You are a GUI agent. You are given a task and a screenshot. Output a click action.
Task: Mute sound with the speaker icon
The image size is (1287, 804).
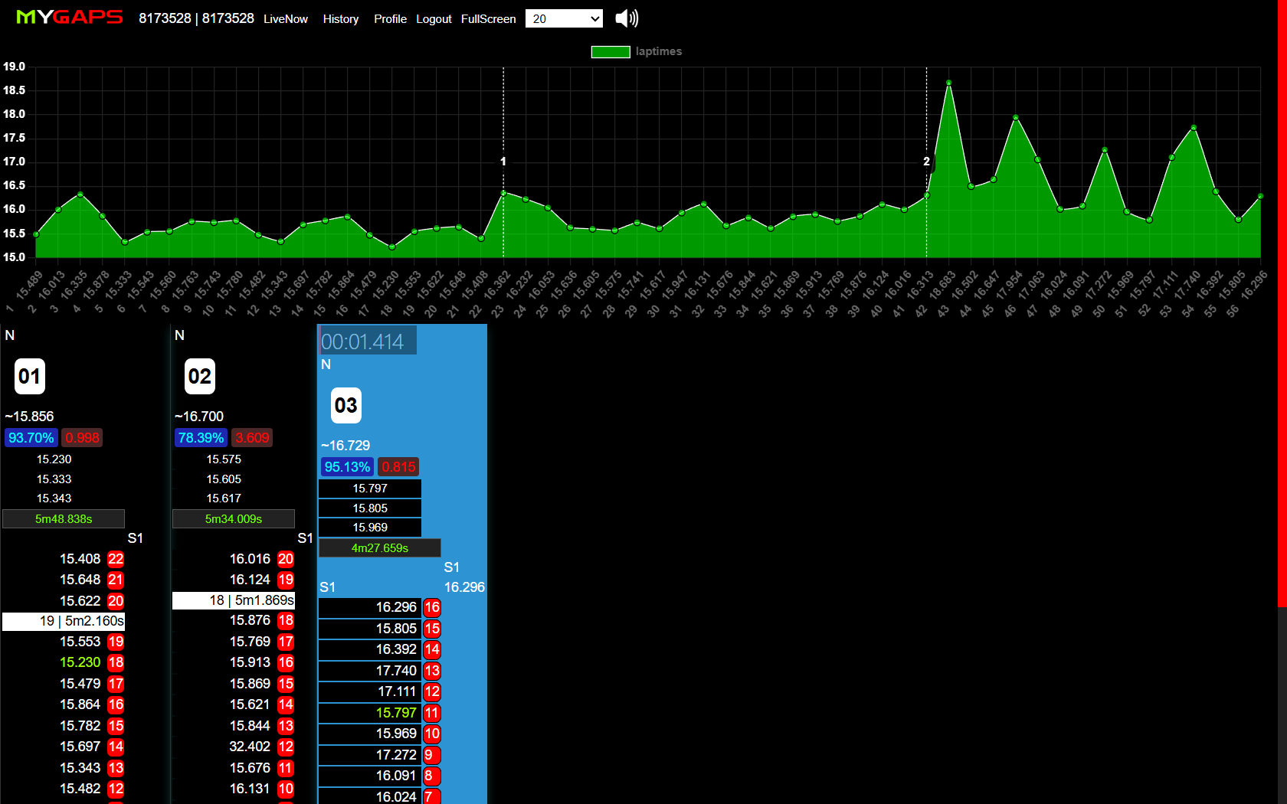pyautogui.click(x=626, y=18)
